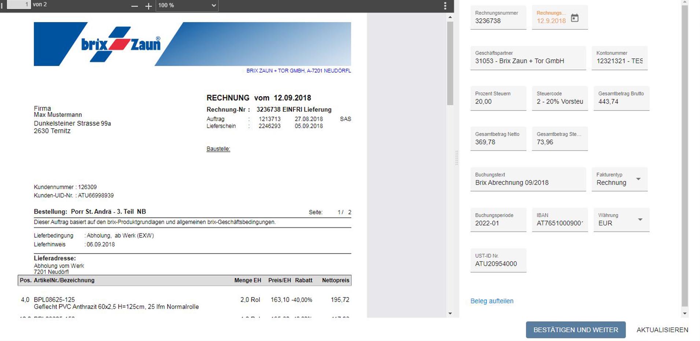This screenshot has width=700, height=341.
Task: Click the IBAN field
Action: (x=560, y=220)
